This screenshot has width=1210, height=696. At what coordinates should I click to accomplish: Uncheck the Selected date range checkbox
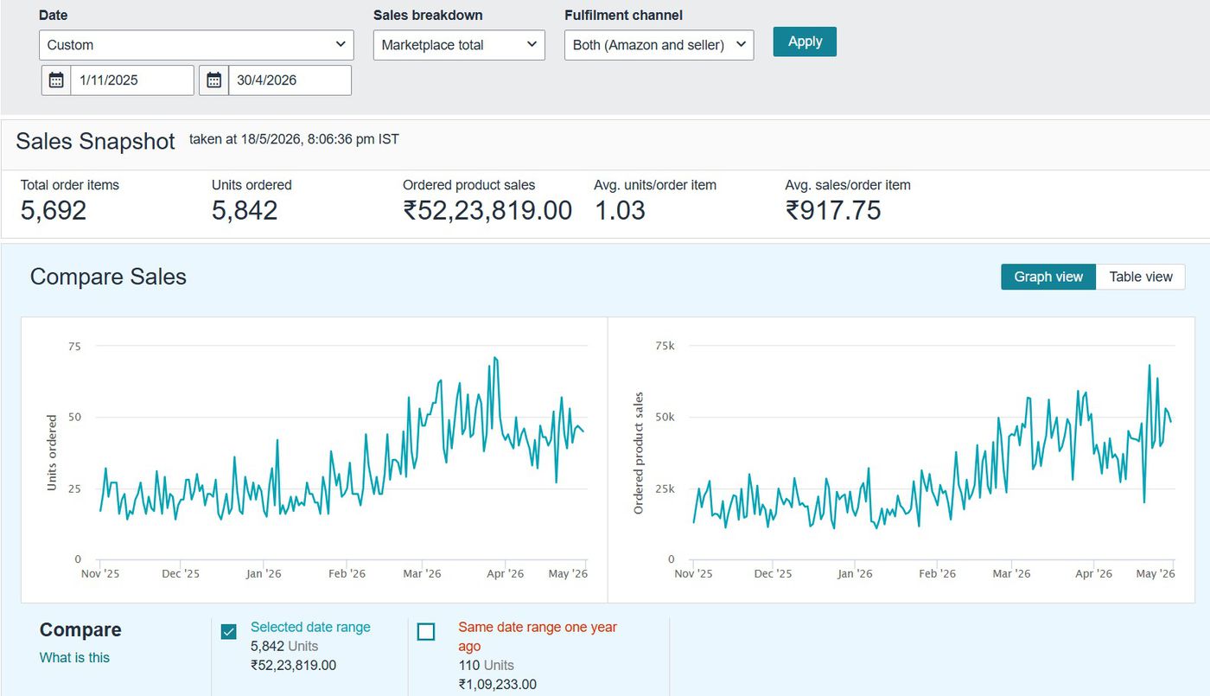229,632
